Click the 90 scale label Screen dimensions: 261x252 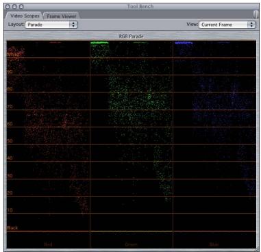point(10,72)
